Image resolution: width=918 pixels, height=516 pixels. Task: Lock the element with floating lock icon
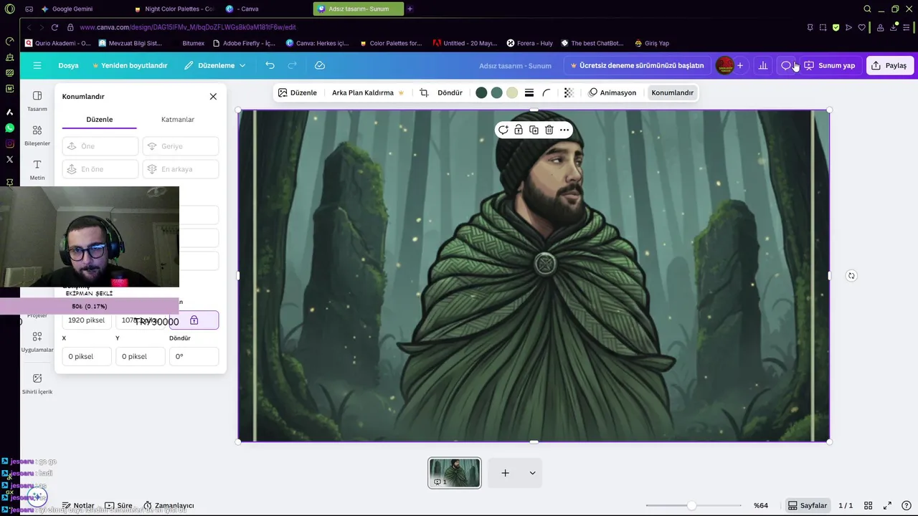pyautogui.click(x=519, y=130)
